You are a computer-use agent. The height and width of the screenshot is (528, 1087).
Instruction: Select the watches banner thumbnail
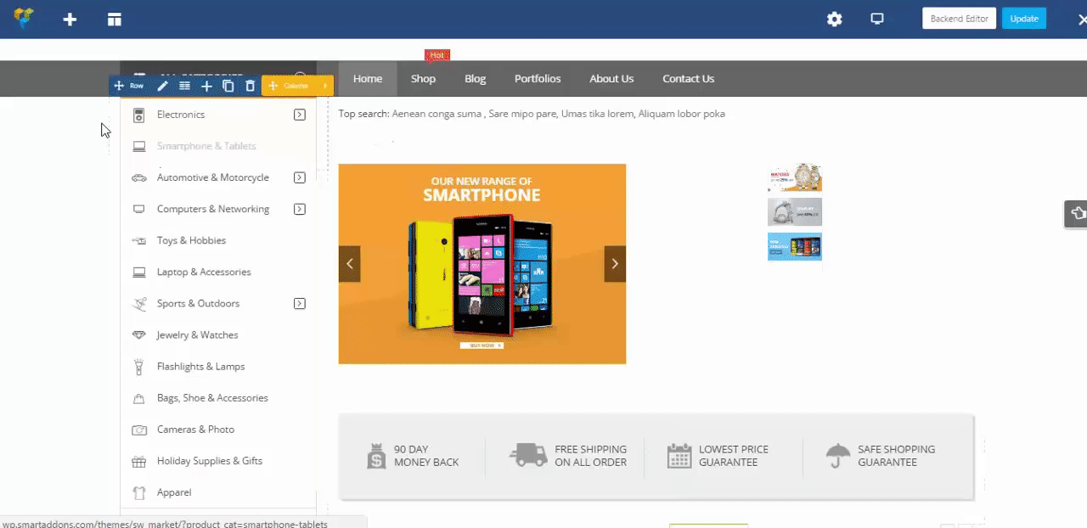click(794, 178)
